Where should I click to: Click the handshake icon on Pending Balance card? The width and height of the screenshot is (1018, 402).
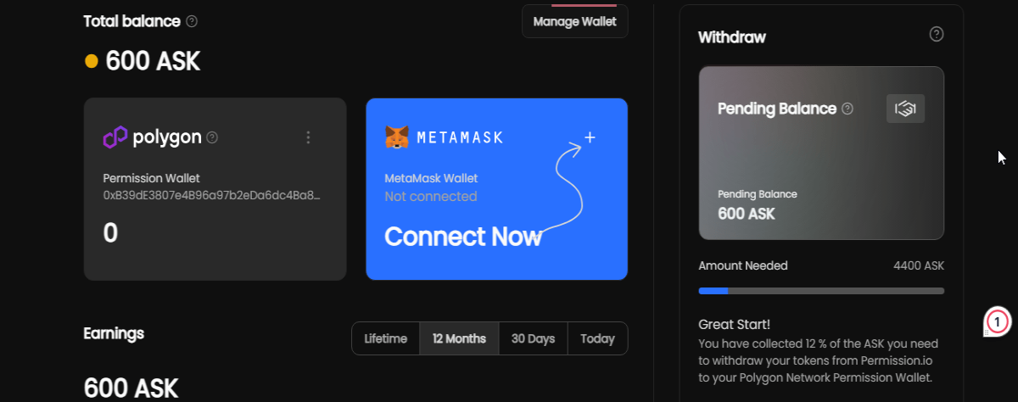coord(905,109)
